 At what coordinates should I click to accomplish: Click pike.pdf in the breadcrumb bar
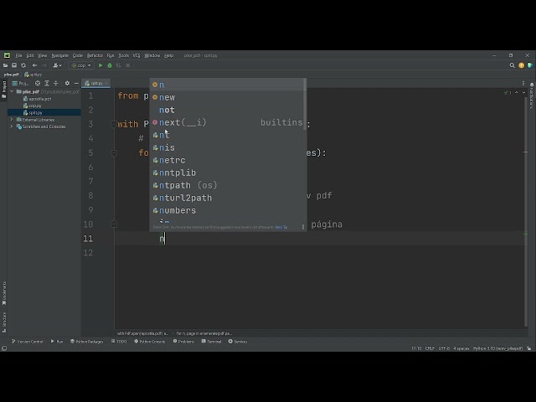pyautogui.click(x=11, y=75)
